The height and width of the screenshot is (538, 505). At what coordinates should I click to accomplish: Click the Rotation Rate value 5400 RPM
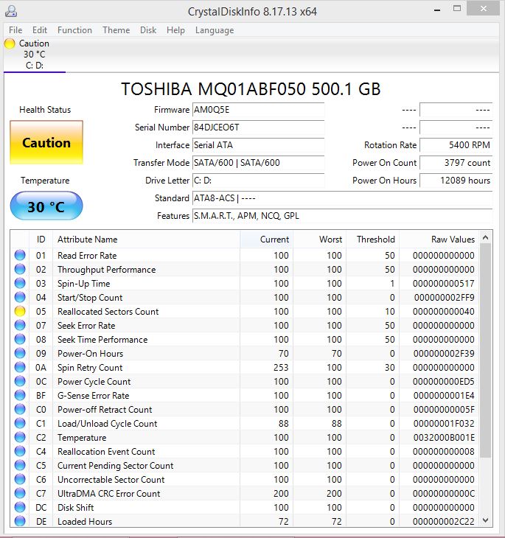coord(456,145)
